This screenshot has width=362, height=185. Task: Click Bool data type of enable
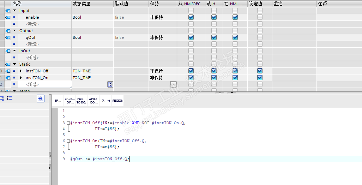click(77, 18)
